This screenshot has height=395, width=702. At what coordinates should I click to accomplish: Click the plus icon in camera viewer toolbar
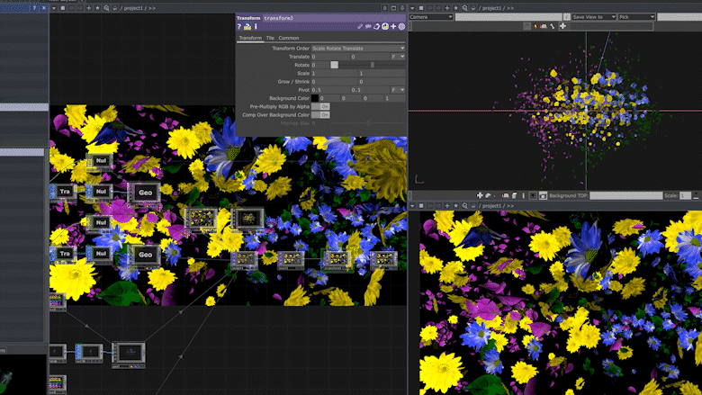pyautogui.click(x=562, y=26)
